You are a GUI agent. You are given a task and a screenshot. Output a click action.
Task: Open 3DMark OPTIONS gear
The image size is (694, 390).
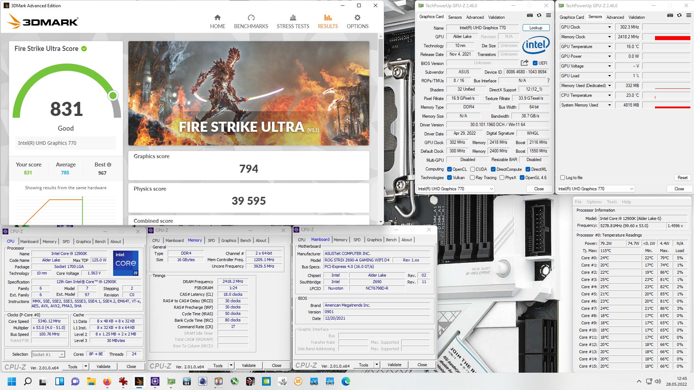point(357,22)
